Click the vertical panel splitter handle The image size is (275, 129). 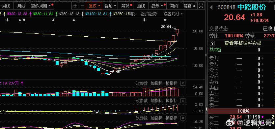(x=206, y=55)
